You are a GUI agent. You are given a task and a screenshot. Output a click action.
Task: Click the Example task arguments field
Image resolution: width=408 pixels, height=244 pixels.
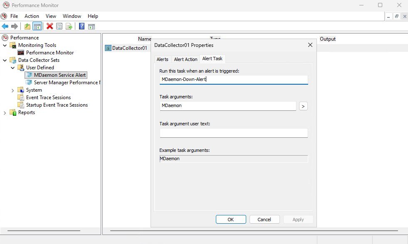click(x=234, y=159)
